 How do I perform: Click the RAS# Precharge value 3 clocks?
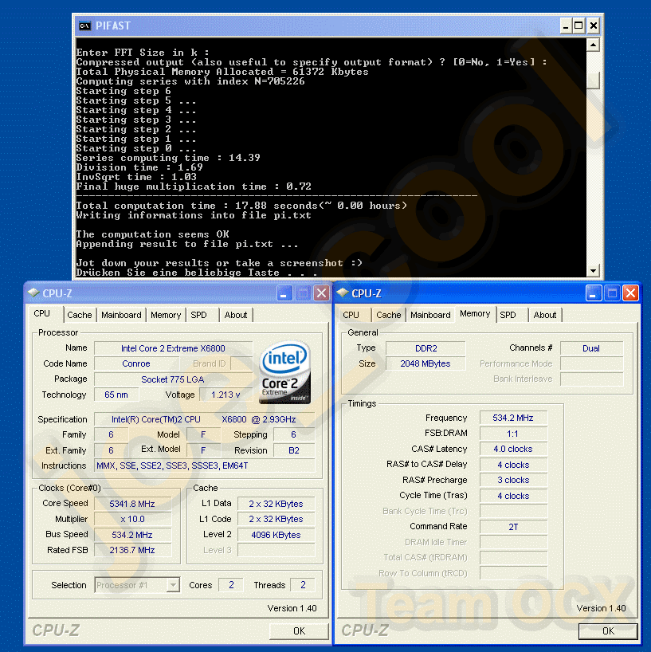[x=513, y=480]
